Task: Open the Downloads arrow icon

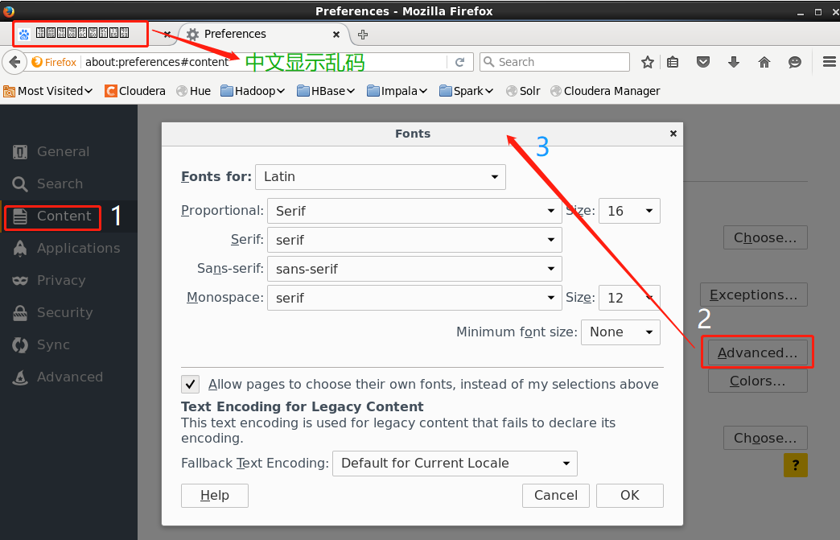Action: 734,62
